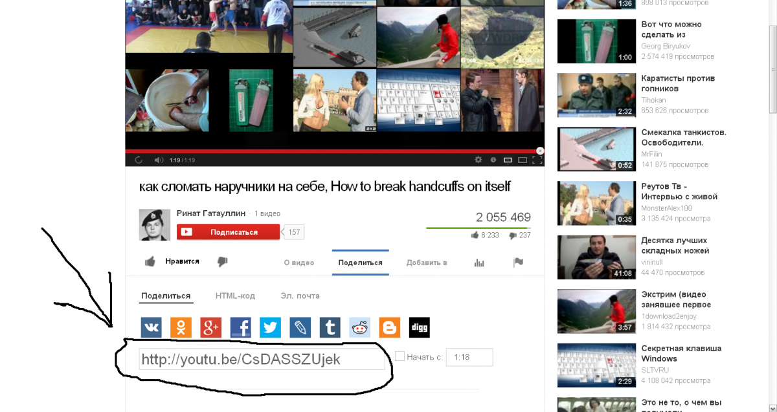Open video statistics bar chart icon

pos(479,263)
